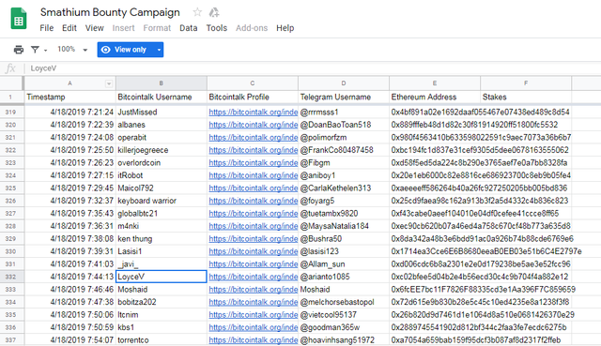Select the Telegram cell @Allam_sun
The image size is (601, 346).
click(x=344, y=264)
